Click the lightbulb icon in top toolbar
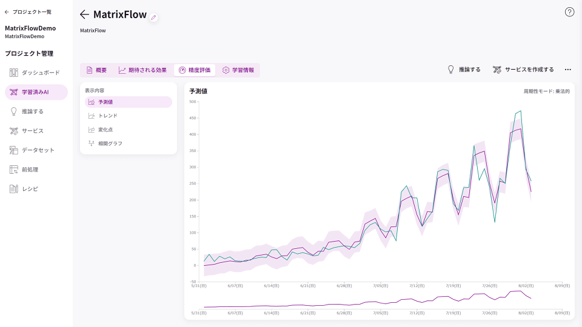This screenshot has height=327, width=582. [x=450, y=69]
